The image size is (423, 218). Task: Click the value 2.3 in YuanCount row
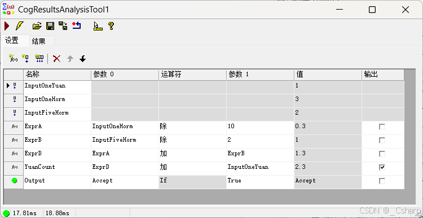coord(328,168)
